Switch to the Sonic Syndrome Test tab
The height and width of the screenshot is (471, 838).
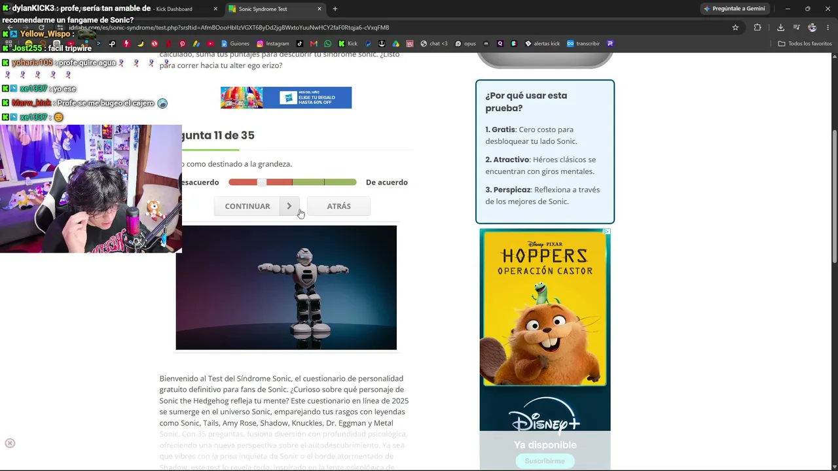tap(275, 9)
